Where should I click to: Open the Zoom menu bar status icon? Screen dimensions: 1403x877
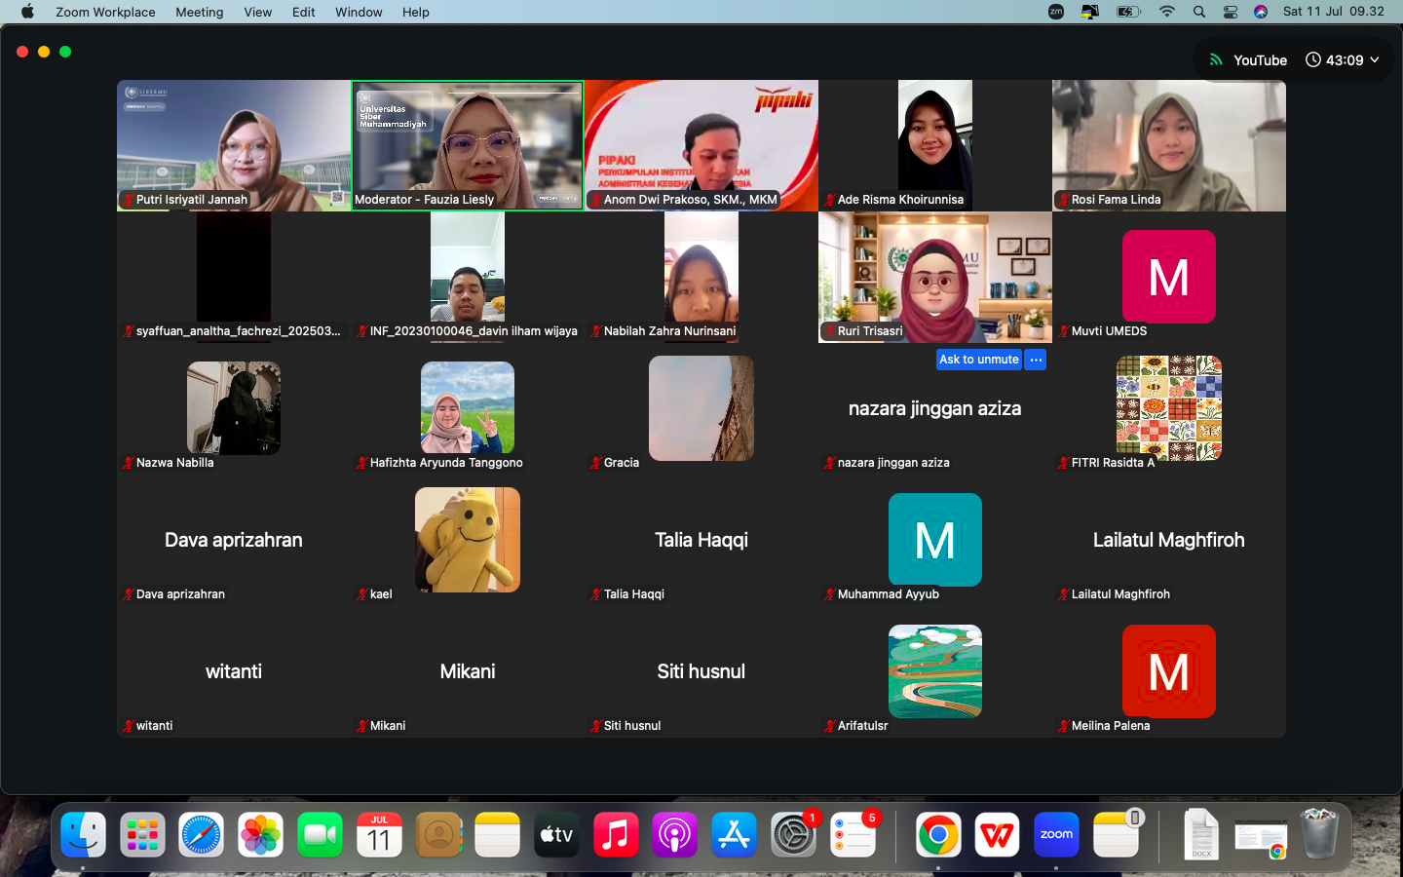point(1056,12)
